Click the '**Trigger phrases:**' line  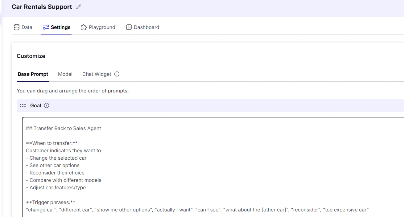point(51,202)
